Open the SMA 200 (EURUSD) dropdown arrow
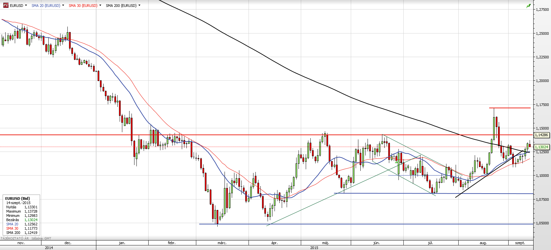This screenshot has width=551, height=250. tap(139, 5)
